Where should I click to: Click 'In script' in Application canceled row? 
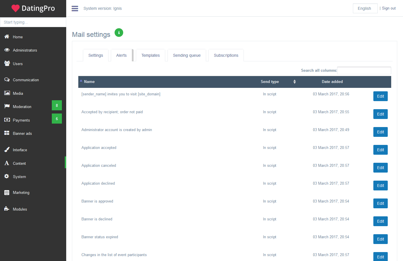pyautogui.click(x=269, y=165)
